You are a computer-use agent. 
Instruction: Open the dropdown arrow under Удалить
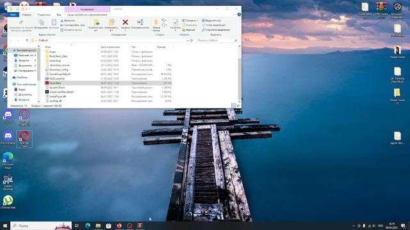(x=126, y=31)
